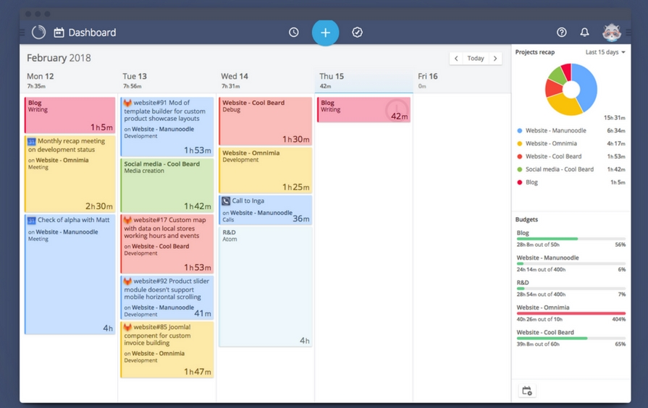The height and width of the screenshot is (408, 648).
Task: Select the Thu 15 day header
Action: pos(332,77)
